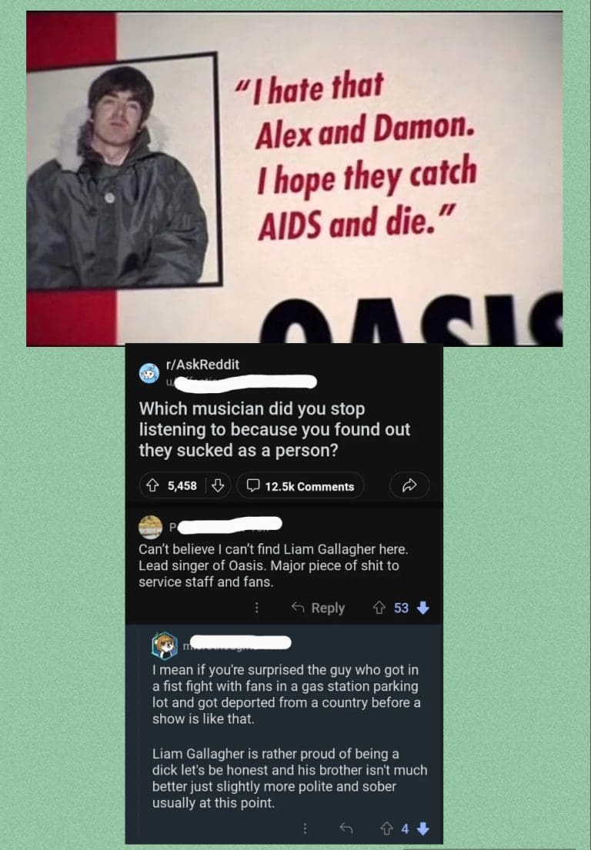Downvote the comment with 53 points
This screenshot has height=850, width=591.
tap(423, 608)
